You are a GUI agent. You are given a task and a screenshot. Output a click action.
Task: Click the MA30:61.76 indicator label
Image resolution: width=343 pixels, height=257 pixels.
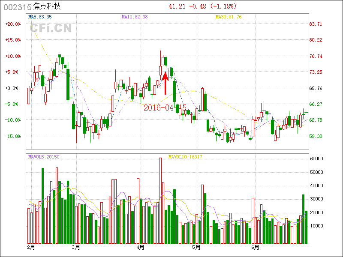229,17
